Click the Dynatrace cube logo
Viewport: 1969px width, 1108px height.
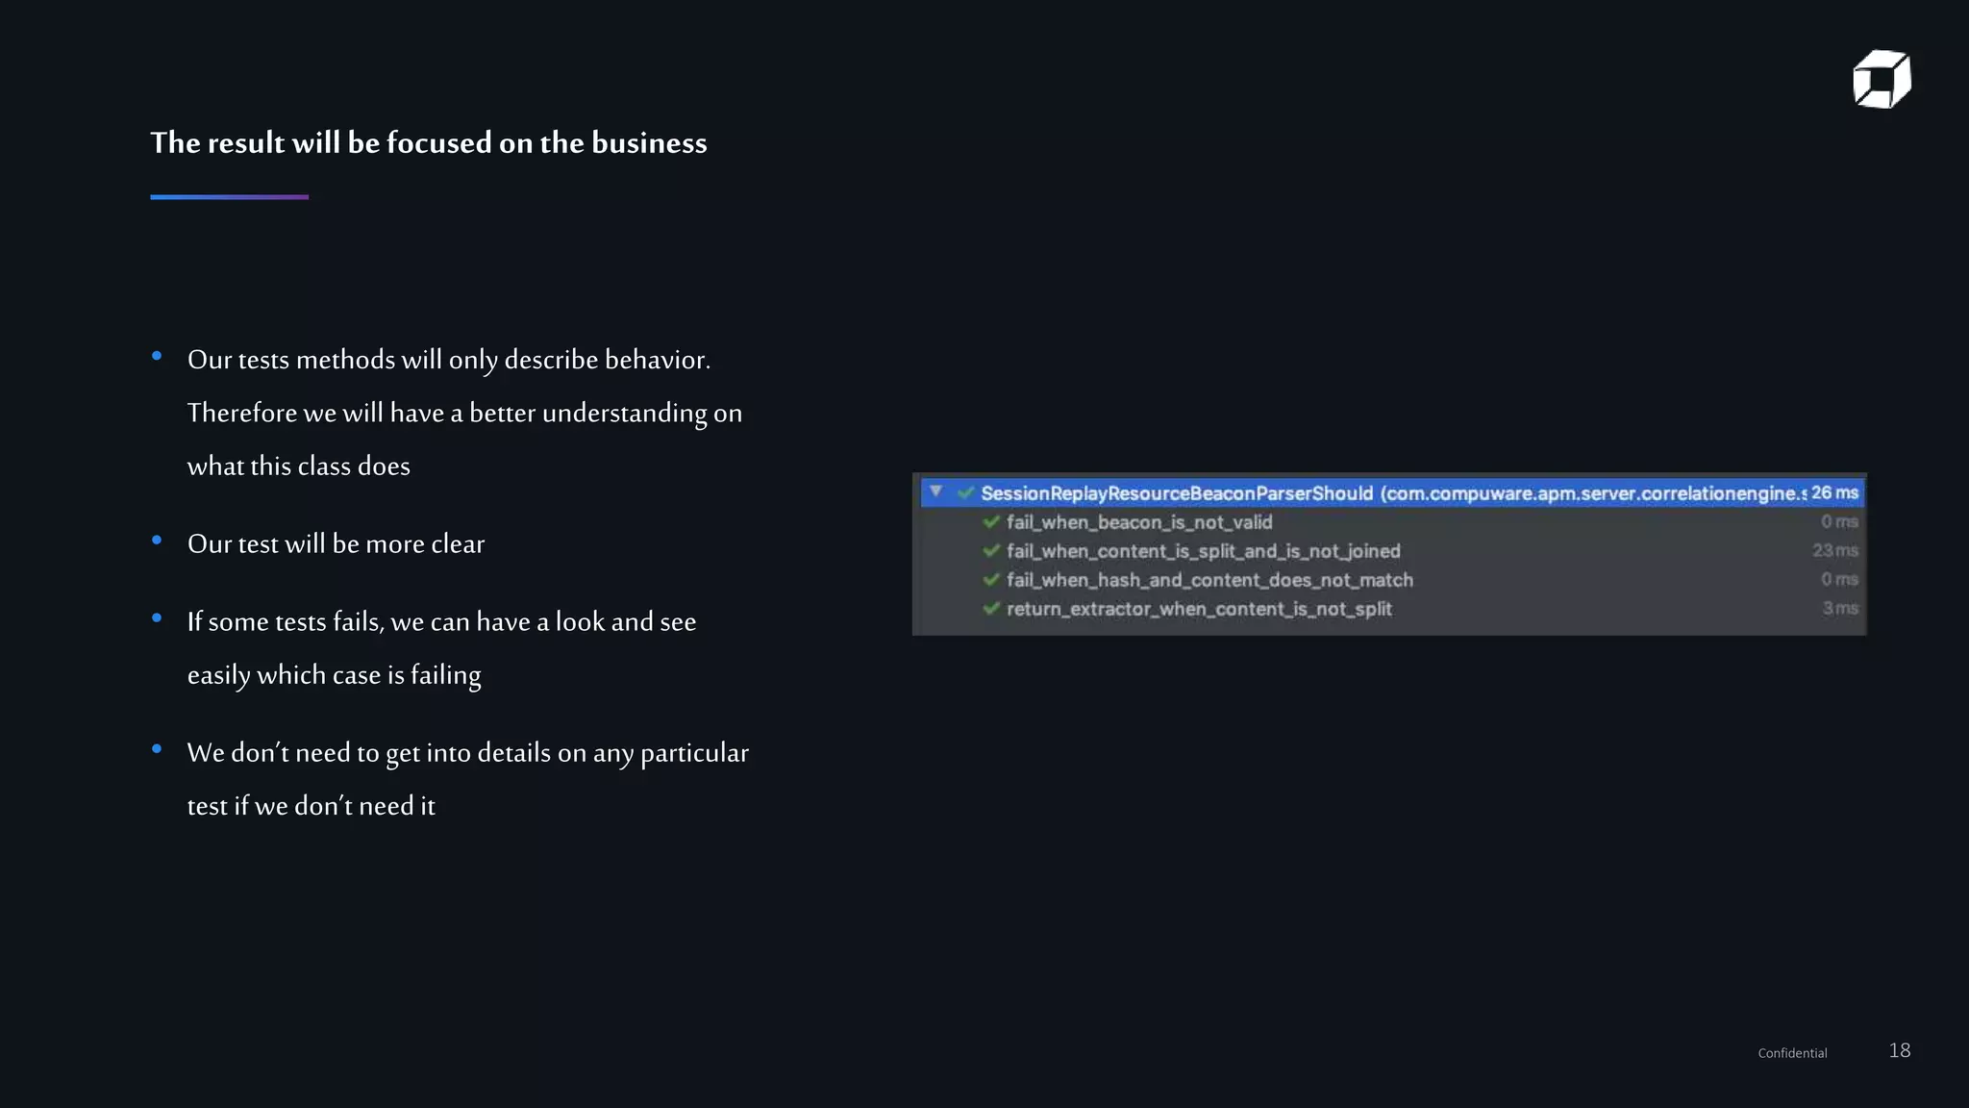click(1882, 79)
